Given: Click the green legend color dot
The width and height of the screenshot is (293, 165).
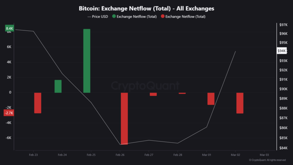Looking at the screenshot, I should (114, 16).
